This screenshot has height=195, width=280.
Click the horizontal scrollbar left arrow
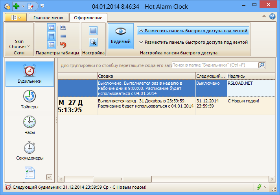[x=61, y=179]
